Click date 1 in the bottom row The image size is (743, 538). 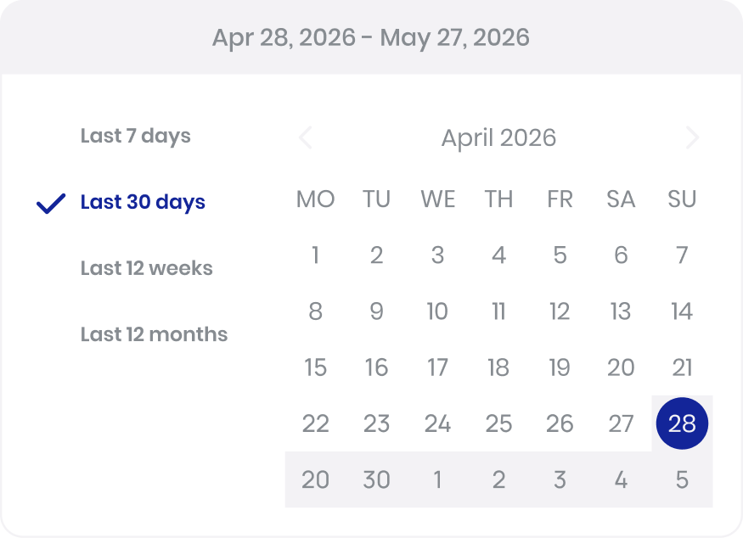click(437, 479)
